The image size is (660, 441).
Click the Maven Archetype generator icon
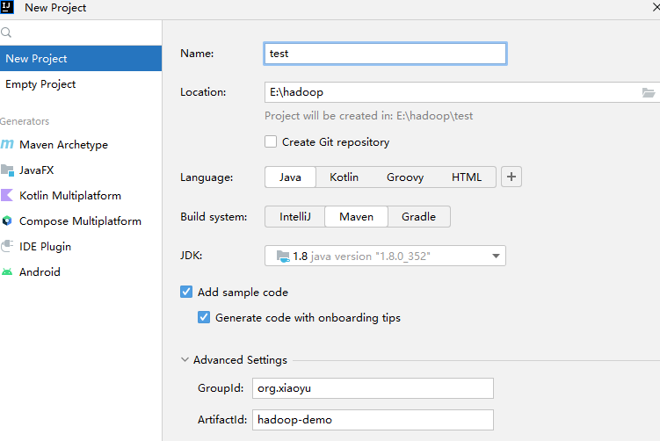(7, 144)
